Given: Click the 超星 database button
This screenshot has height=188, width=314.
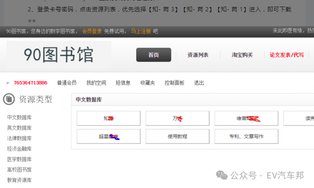Looking at the screenshot, I should 108,136.
